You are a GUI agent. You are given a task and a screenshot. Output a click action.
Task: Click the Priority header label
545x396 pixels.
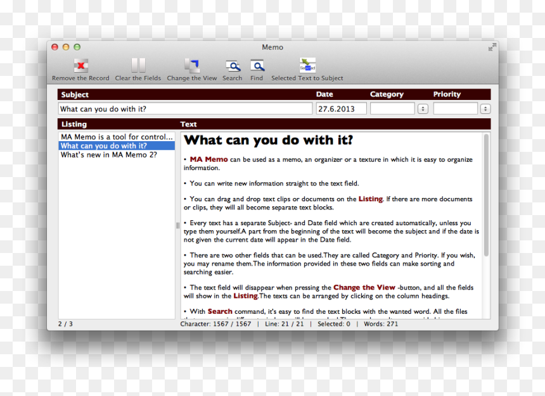point(447,94)
